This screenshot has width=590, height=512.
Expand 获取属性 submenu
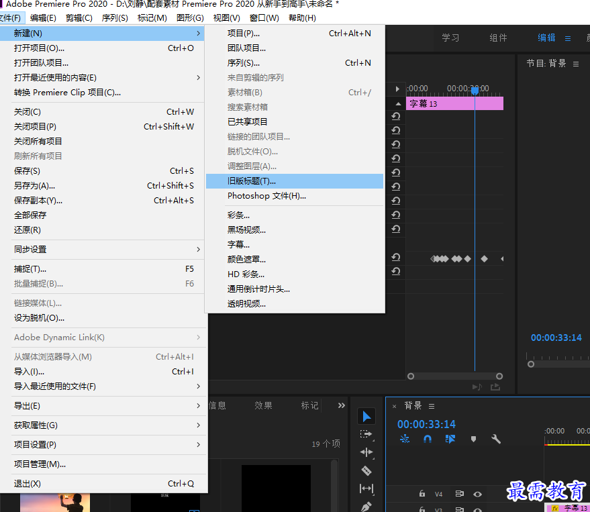click(x=198, y=425)
